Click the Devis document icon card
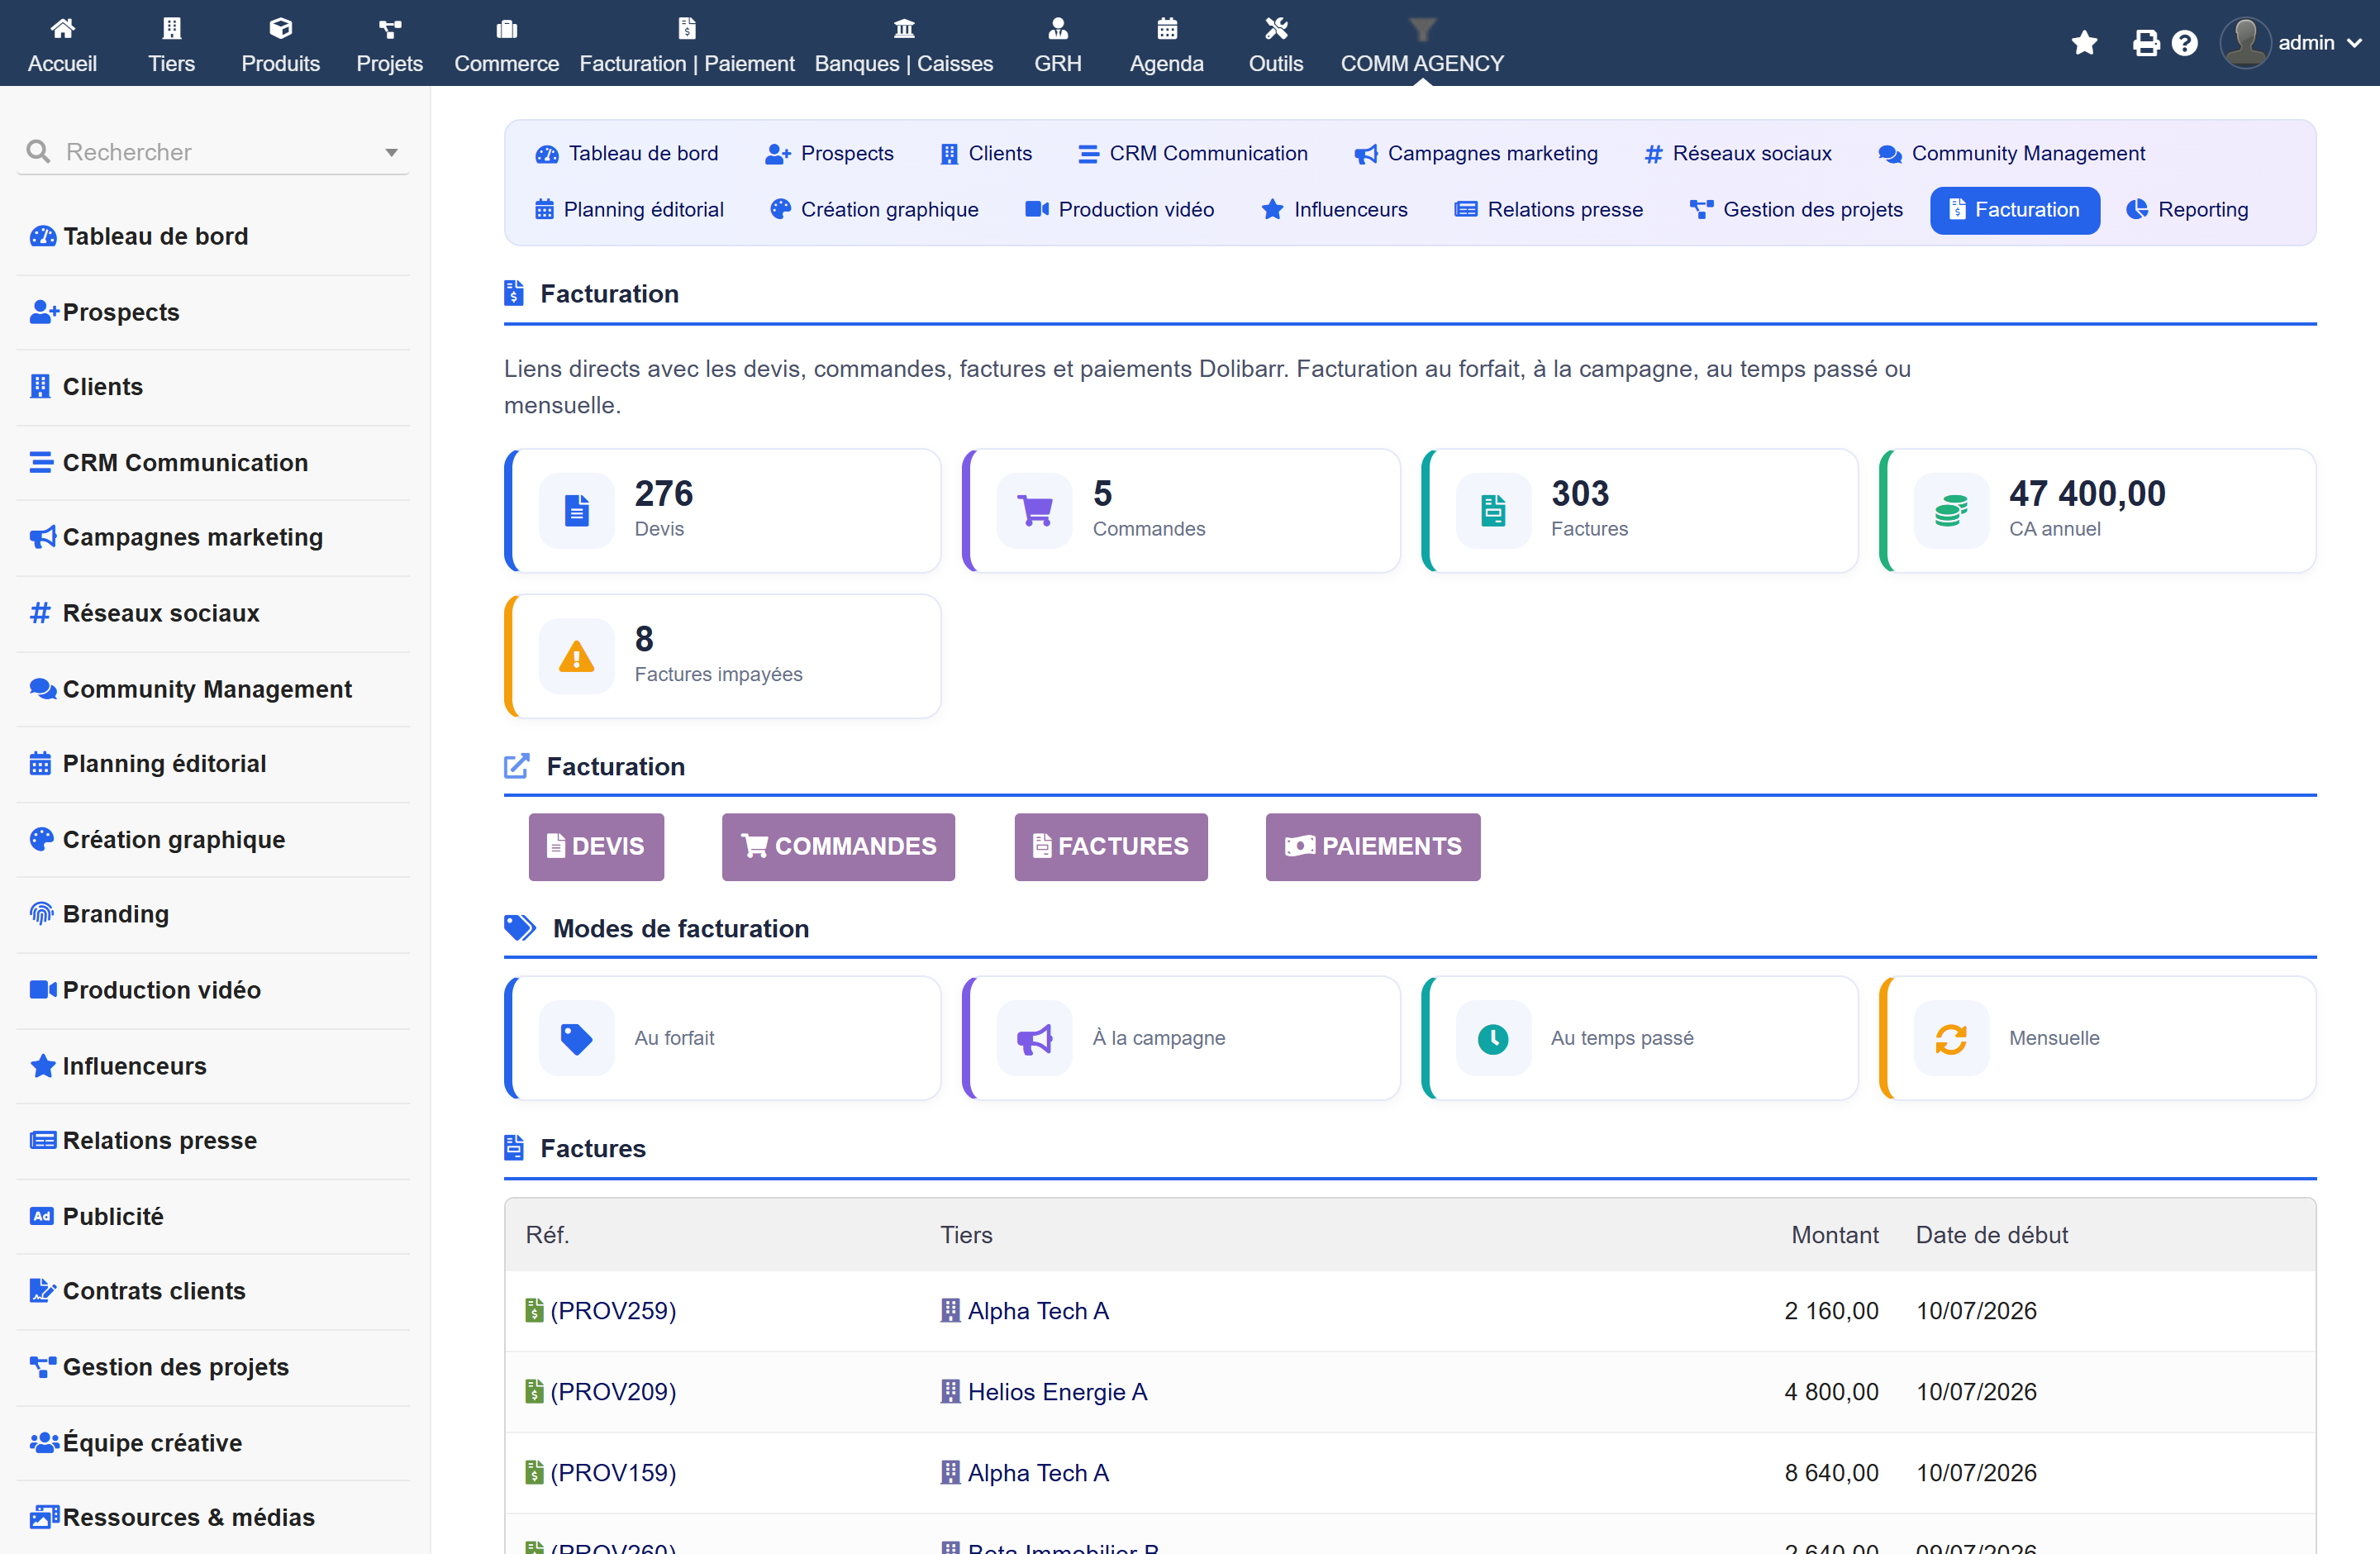 click(576, 510)
